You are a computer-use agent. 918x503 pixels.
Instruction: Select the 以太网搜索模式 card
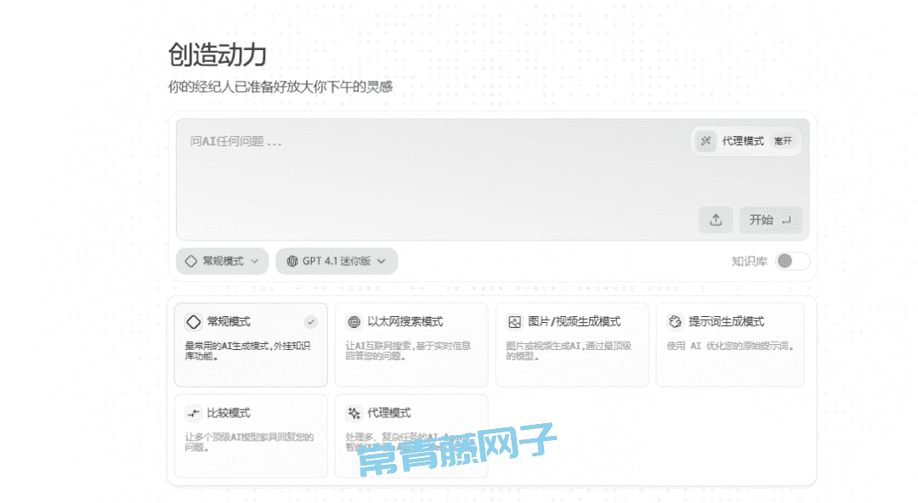click(411, 344)
